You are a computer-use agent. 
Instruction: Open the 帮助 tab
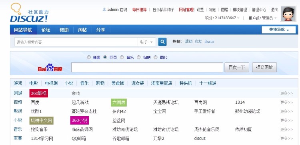[x=64, y=30]
